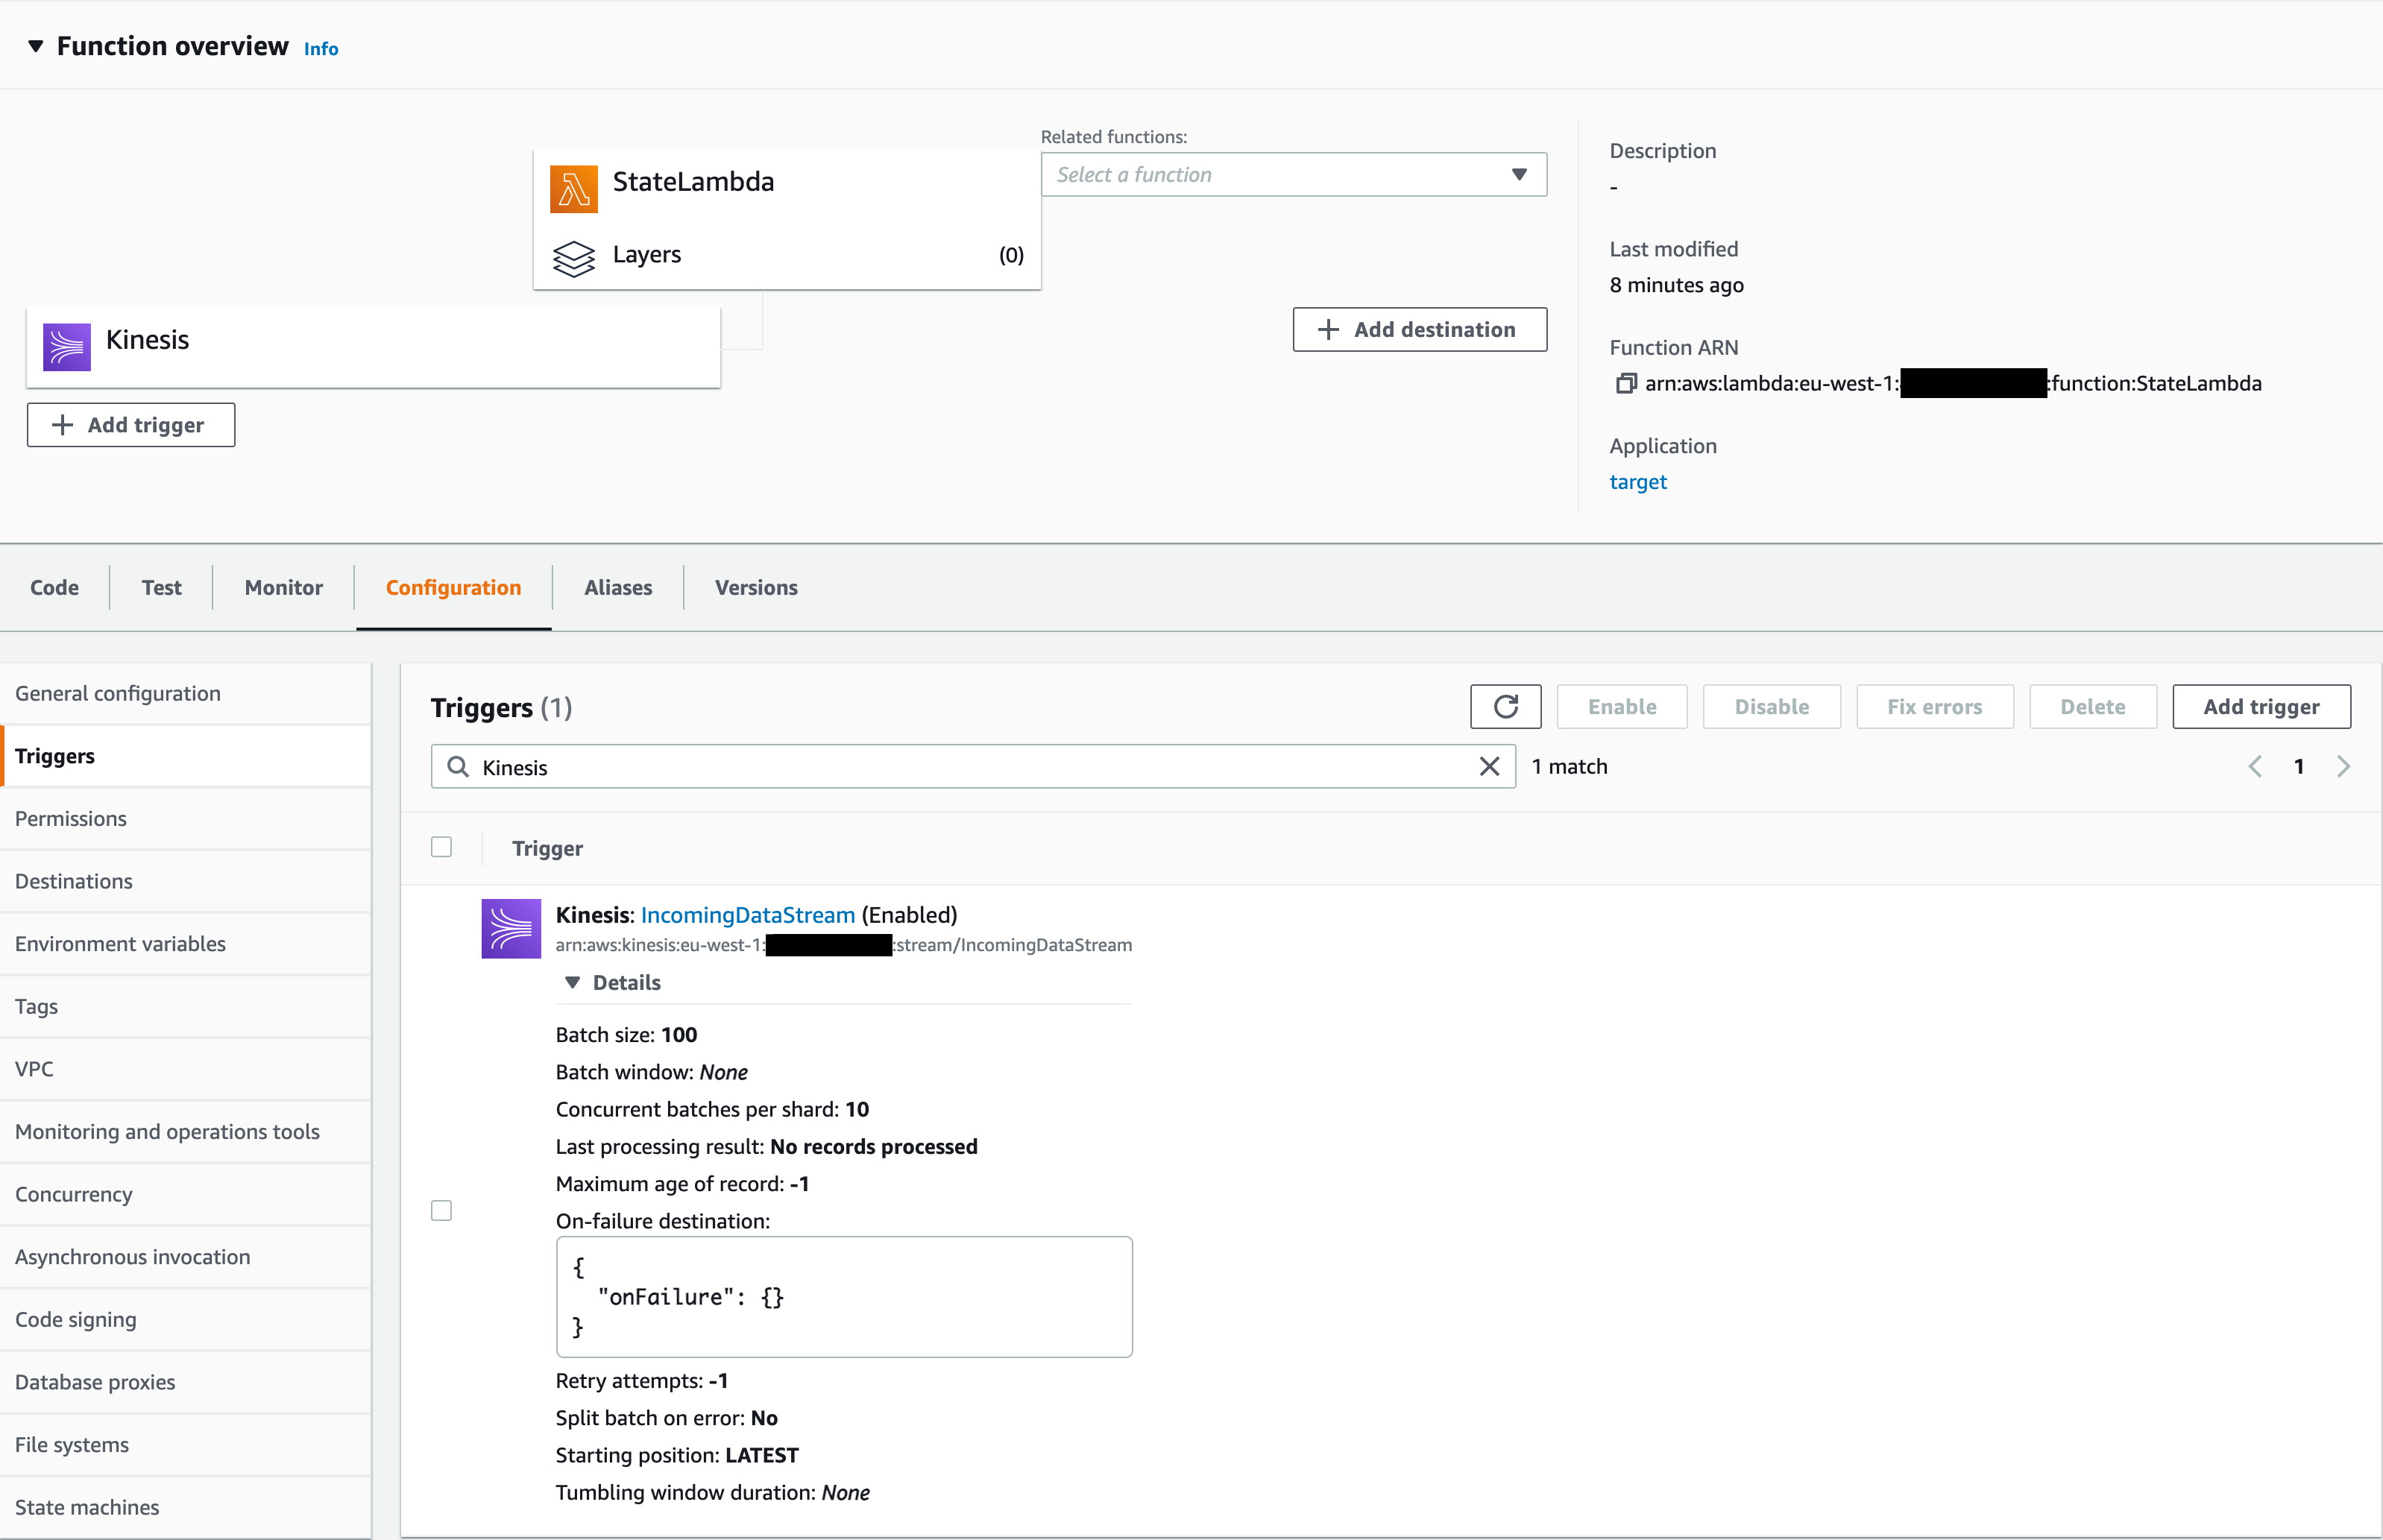The height and width of the screenshot is (1540, 2383).
Task: Open Tags in sidebar
Action: [x=185, y=1006]
